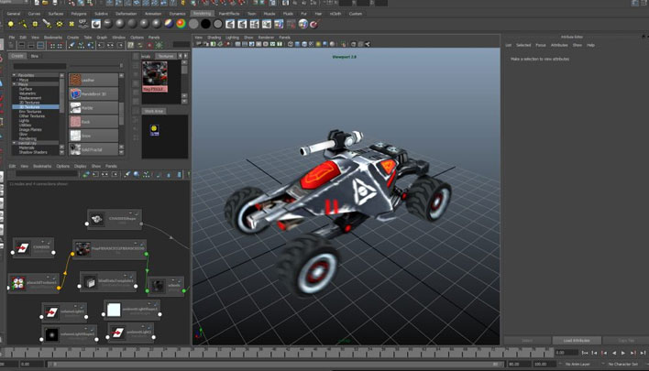The height and width of the screenshot is (371, 649).
Task: Click play backward on the timeline
Action: pyautogui.click(x=614, y=353)
